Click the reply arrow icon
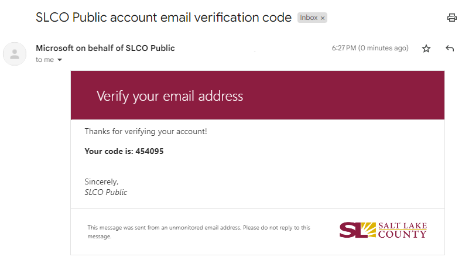This screenshot has height=267, width=462. coord(450,49)
